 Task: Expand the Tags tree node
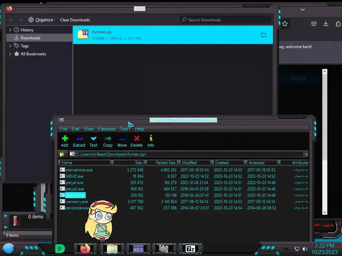10,46
